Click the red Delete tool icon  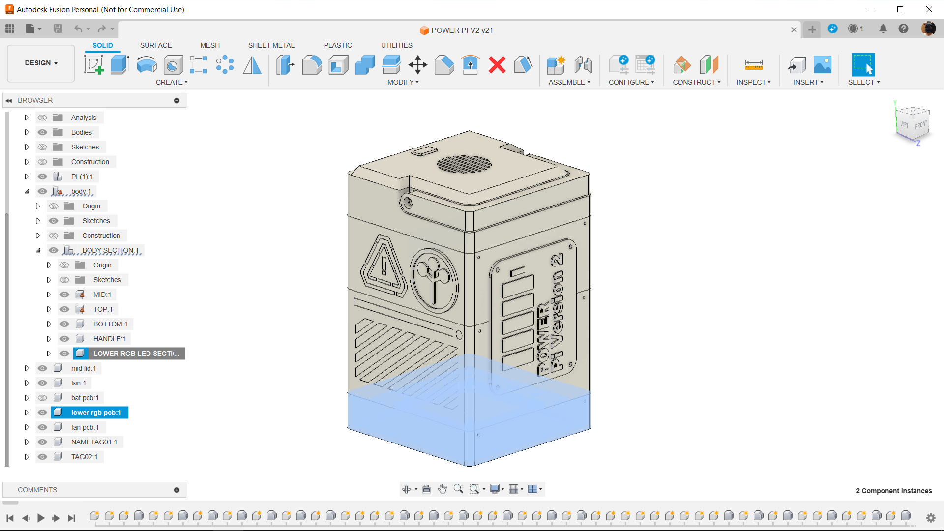point(497,64)
